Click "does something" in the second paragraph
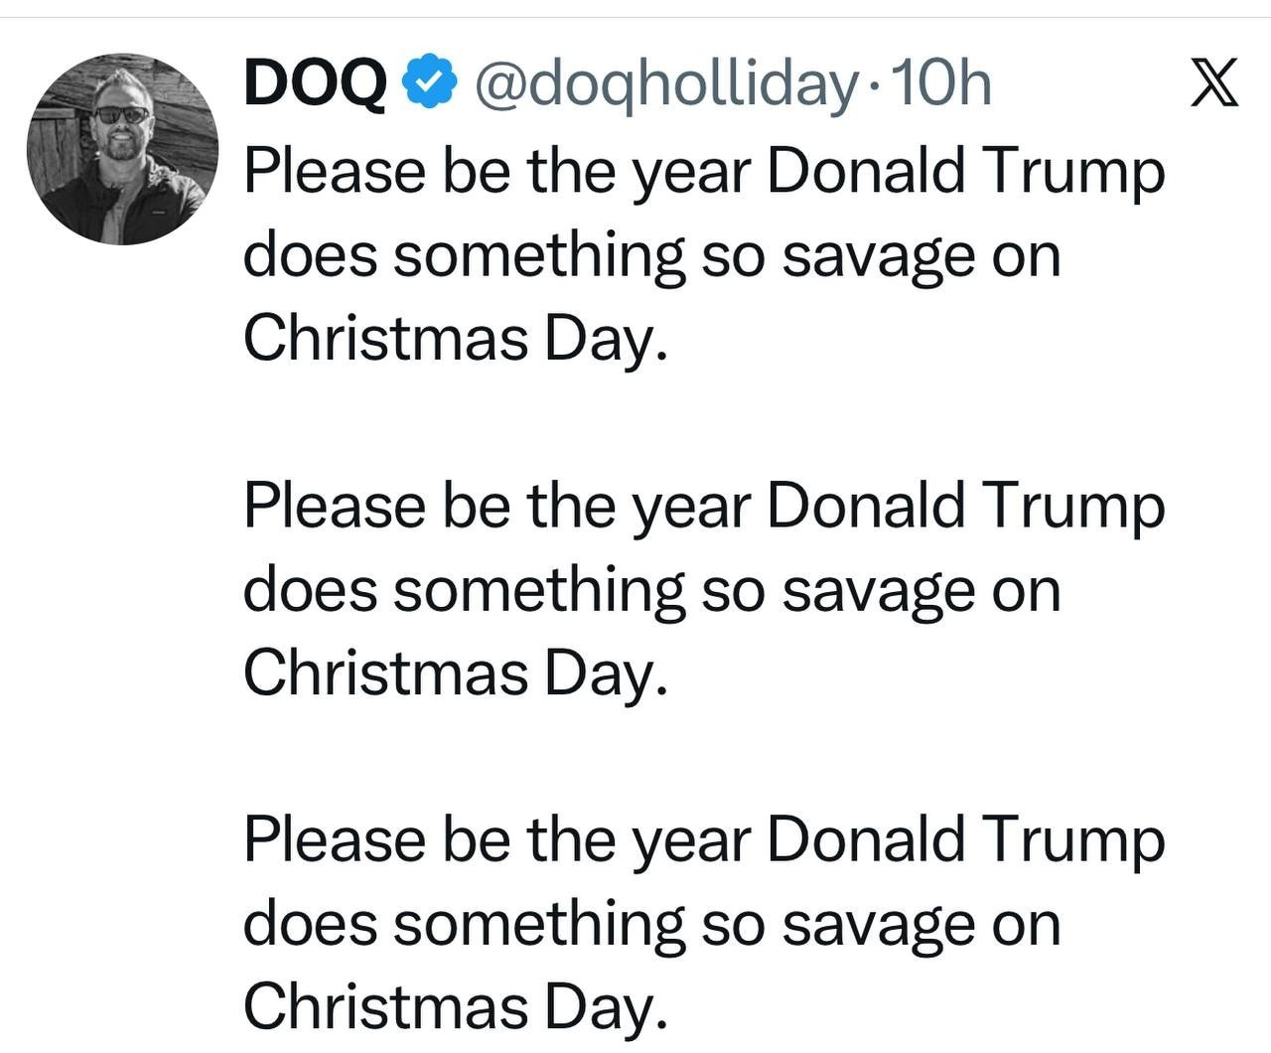Image resolution: width=1271 pixels, height=1053 pixels. (x=464, y=590)
